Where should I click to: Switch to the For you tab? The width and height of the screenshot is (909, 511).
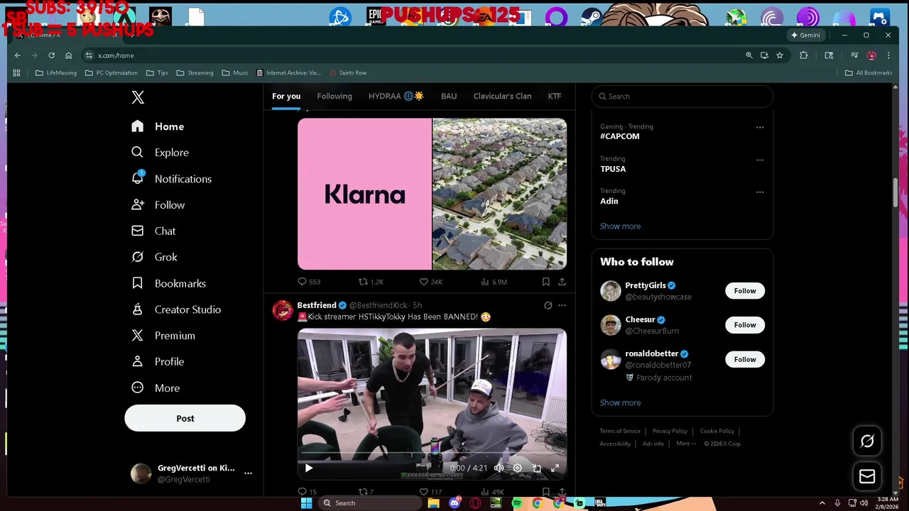point(286,97)
